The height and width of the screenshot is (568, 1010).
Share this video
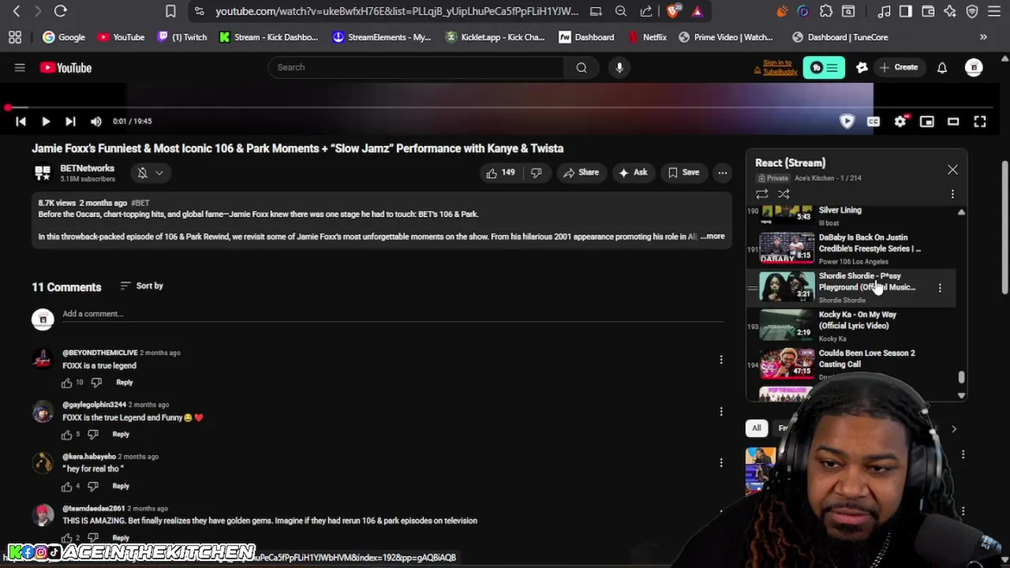[x=581, y=173]
